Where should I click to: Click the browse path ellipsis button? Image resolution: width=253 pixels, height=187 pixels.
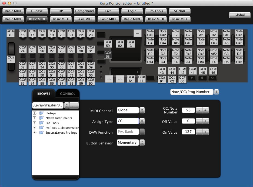(74, 105)
